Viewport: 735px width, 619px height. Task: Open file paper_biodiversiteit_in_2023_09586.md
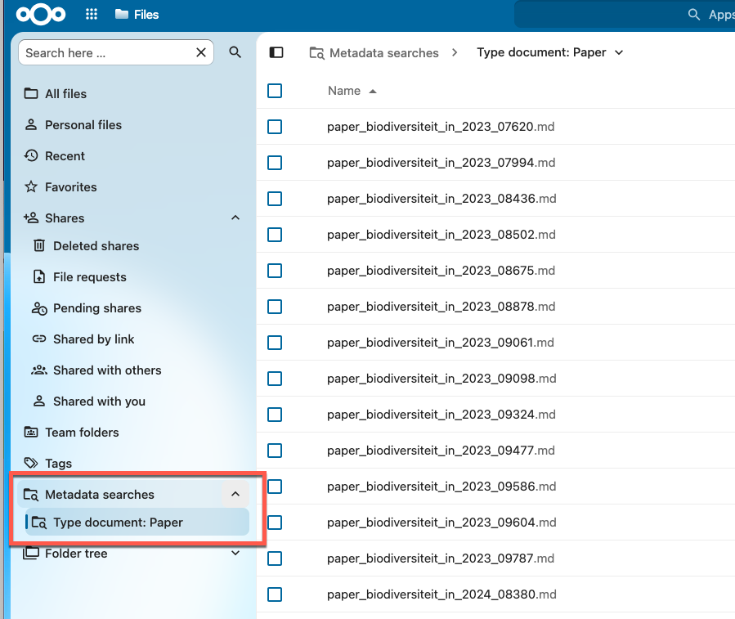tap(441, 487)
